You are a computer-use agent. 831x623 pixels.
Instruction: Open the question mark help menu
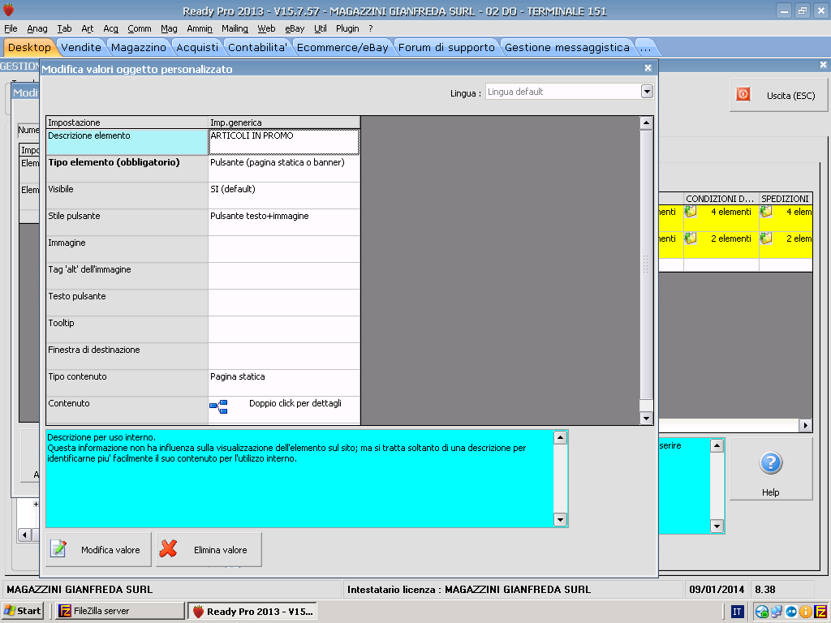[371, 28]
